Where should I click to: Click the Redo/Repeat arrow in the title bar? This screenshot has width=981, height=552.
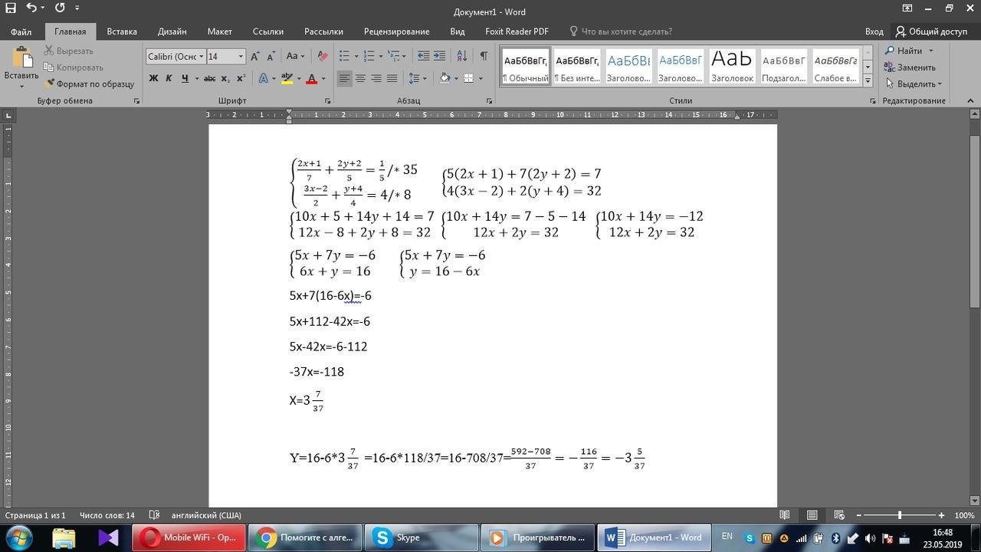click(60, 8)
